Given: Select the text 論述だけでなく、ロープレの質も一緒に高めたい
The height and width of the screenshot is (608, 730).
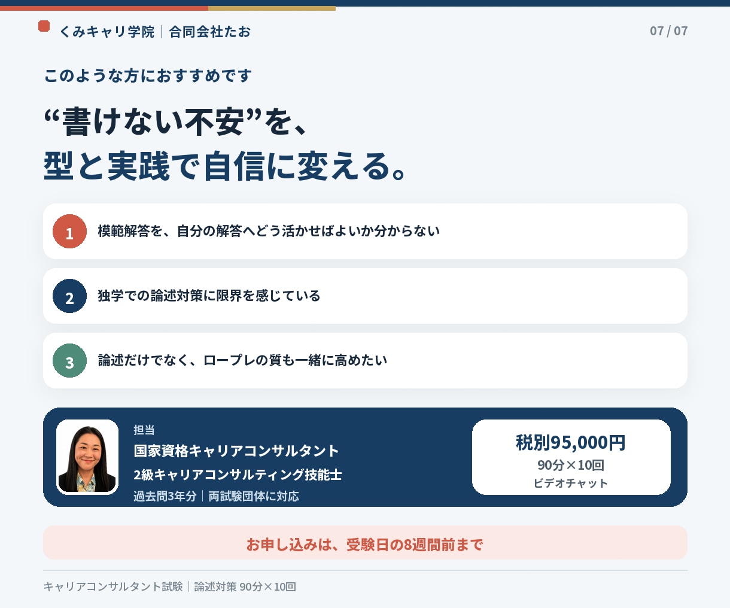Looking at the screenshot, I should (x=242, y=360).
